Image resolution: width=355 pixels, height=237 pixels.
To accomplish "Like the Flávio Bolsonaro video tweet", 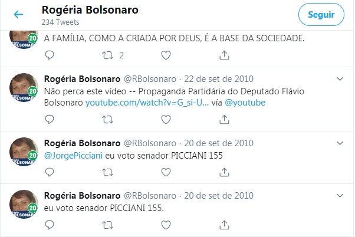I will point(166,120).
